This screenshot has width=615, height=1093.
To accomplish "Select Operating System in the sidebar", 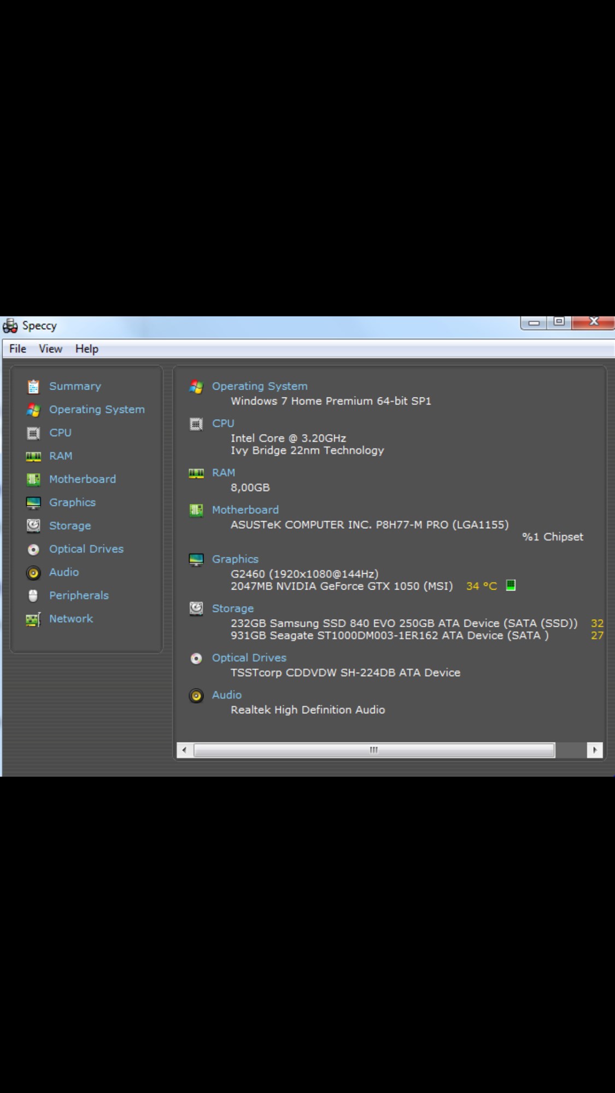I will click(97, 409).
